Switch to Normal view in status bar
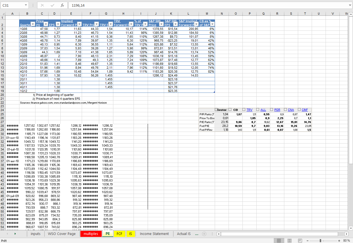 click(279, 241)
